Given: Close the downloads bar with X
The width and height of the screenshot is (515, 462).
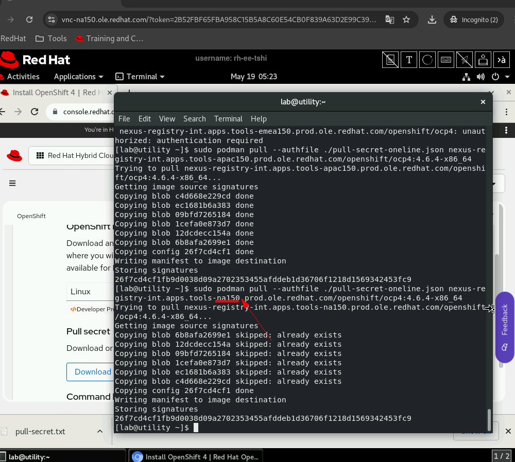Looking at the screenshot, I should [508, 431].
